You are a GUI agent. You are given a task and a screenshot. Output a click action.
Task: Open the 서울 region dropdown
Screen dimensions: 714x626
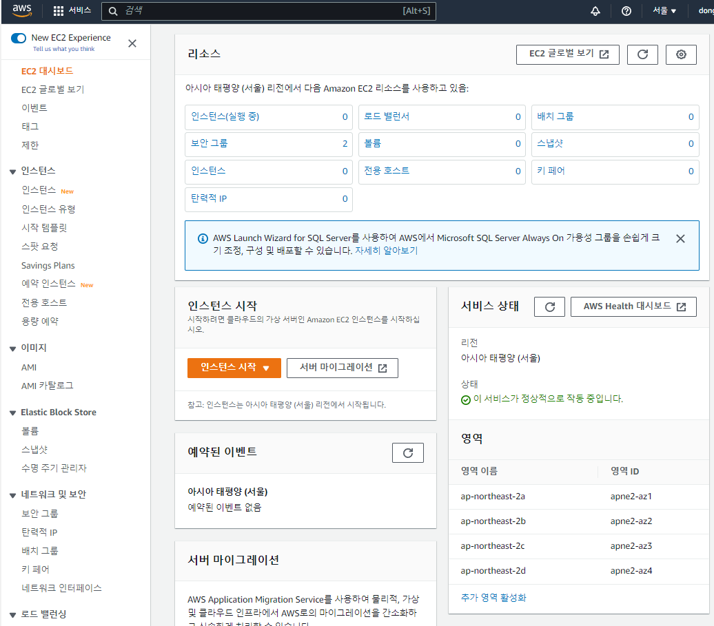664,10
